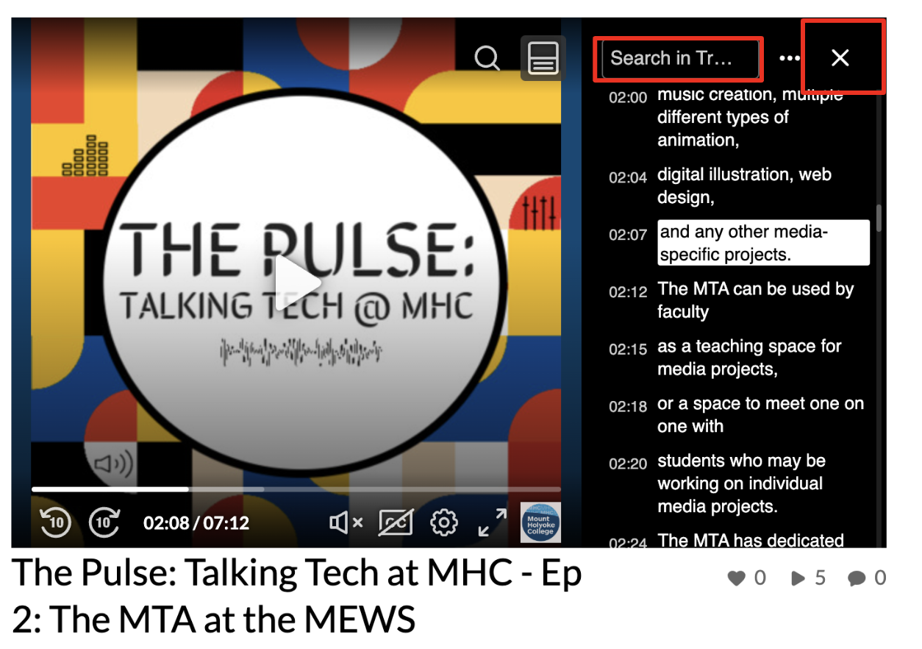Click the plays count icon

tap(798, 579)
